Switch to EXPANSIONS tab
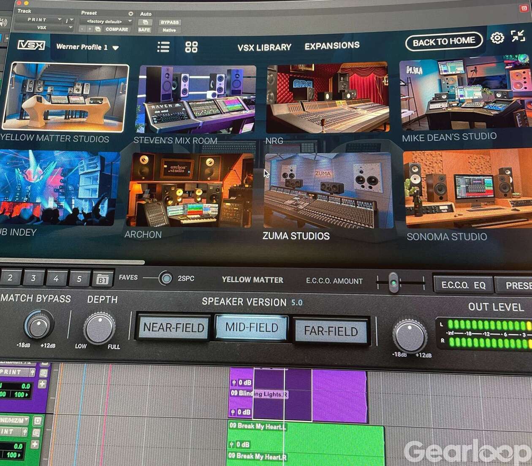532x466 pixels. [332, 46]
